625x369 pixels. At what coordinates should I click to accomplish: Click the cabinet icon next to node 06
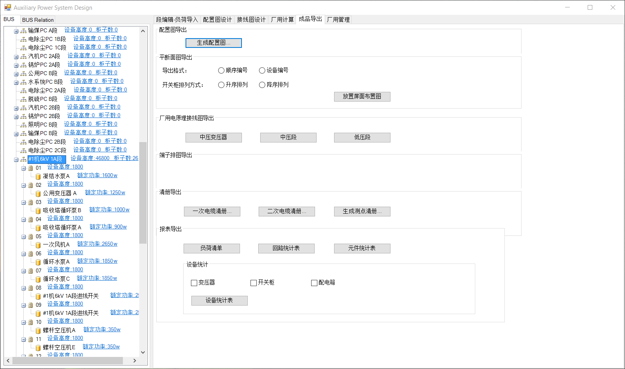[x=30, y=254]
